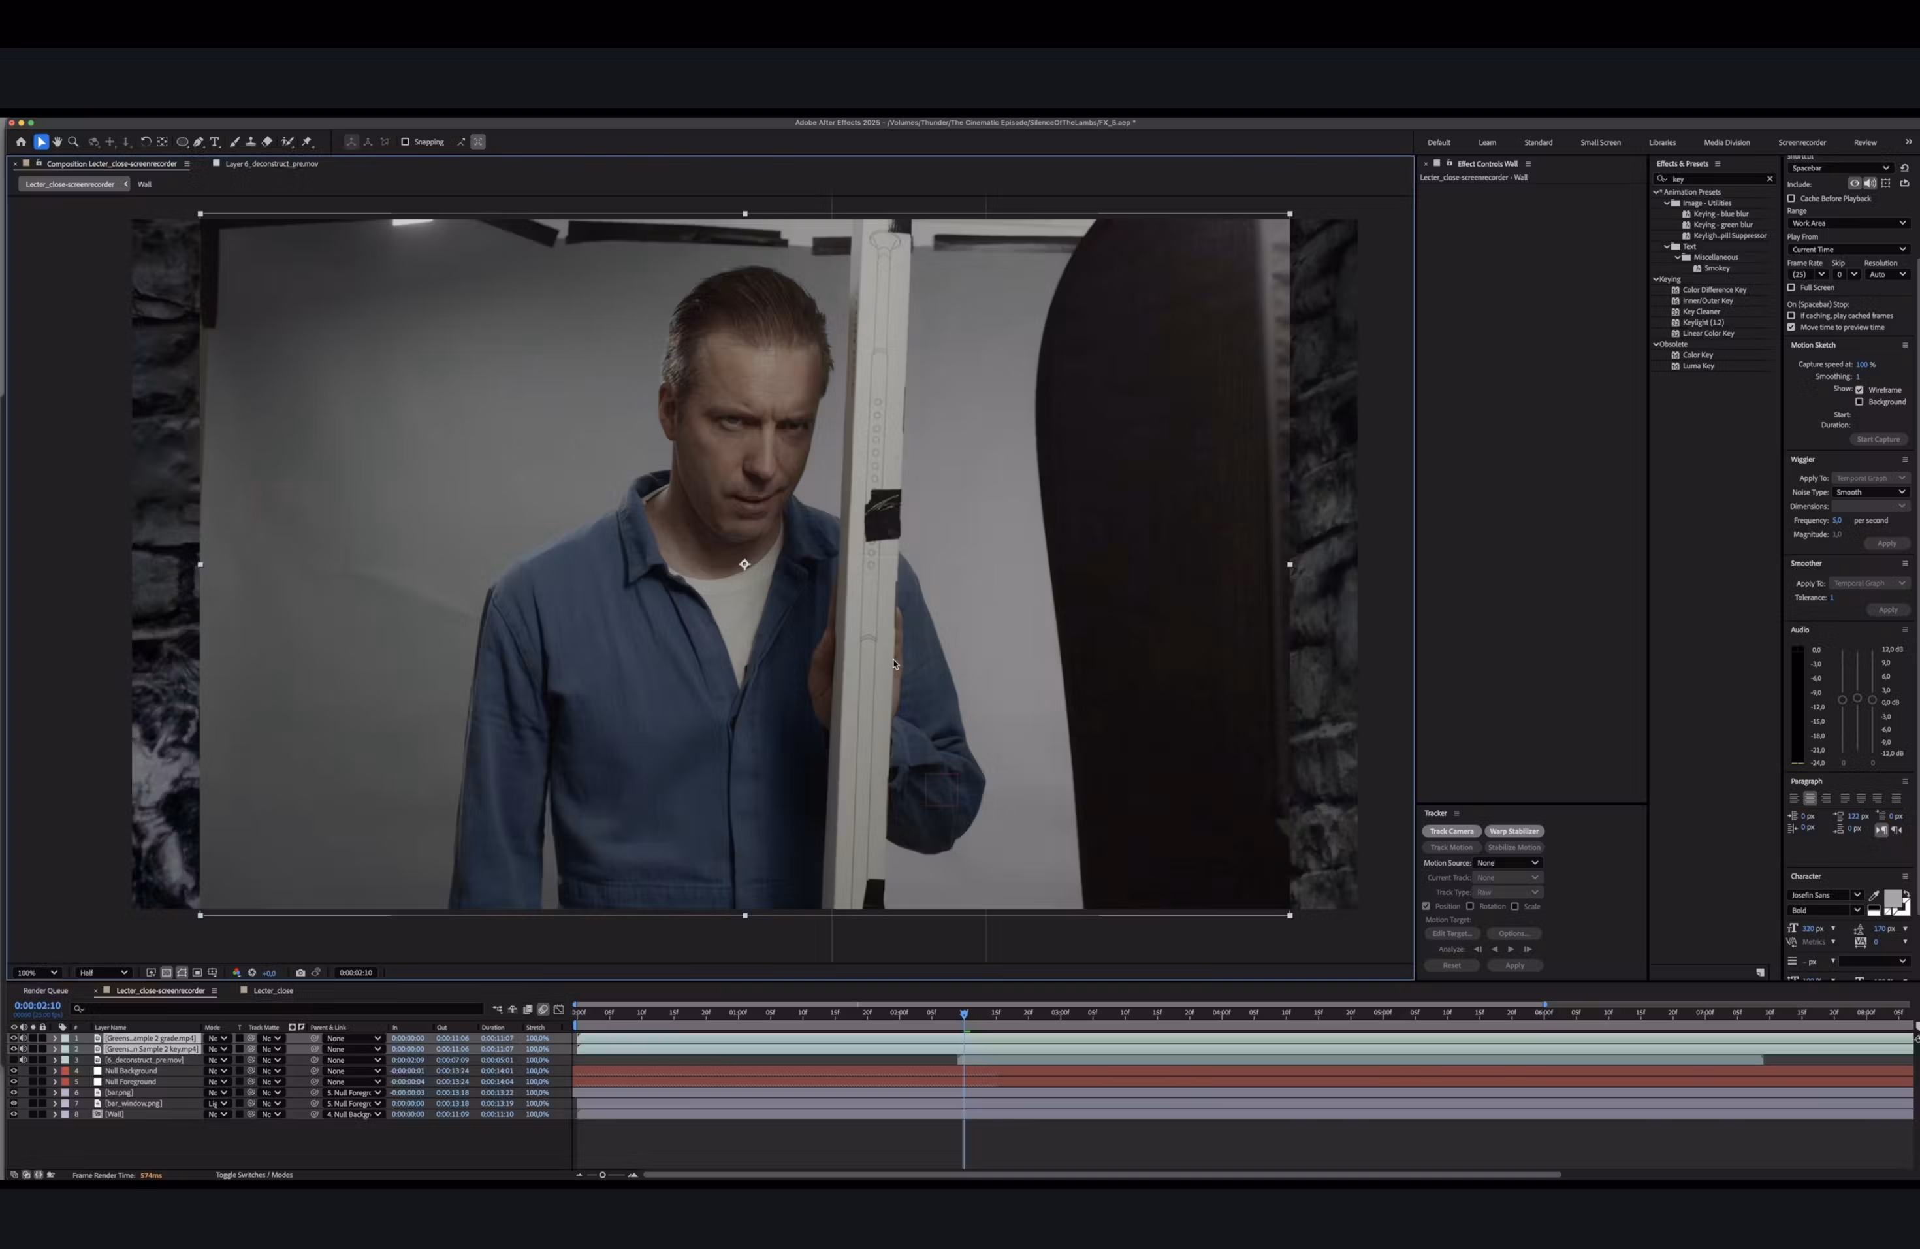Open Composition Mini-Flowchart icon in timeline
The height and width of the screenshot is (1249, 1920).
[497, 1009]
